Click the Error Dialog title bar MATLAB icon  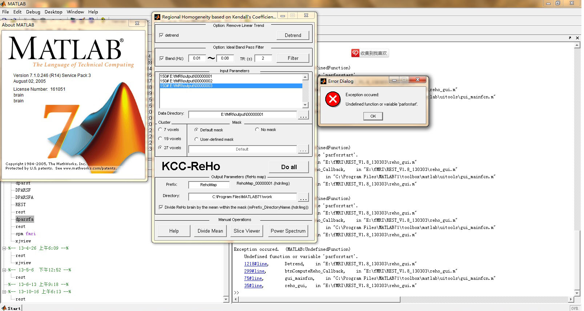point(323,81)
